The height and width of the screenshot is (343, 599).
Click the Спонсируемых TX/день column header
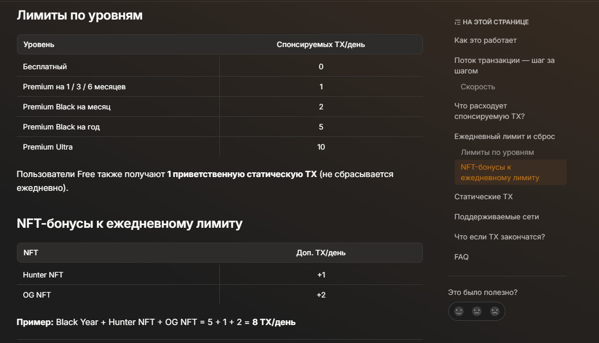pyautogui.click(x=320, y=44)
